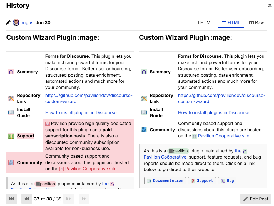The image size is (274, 206).
Task: Click the dollar Support icon in left pane
Action: (x=11, y=136)
